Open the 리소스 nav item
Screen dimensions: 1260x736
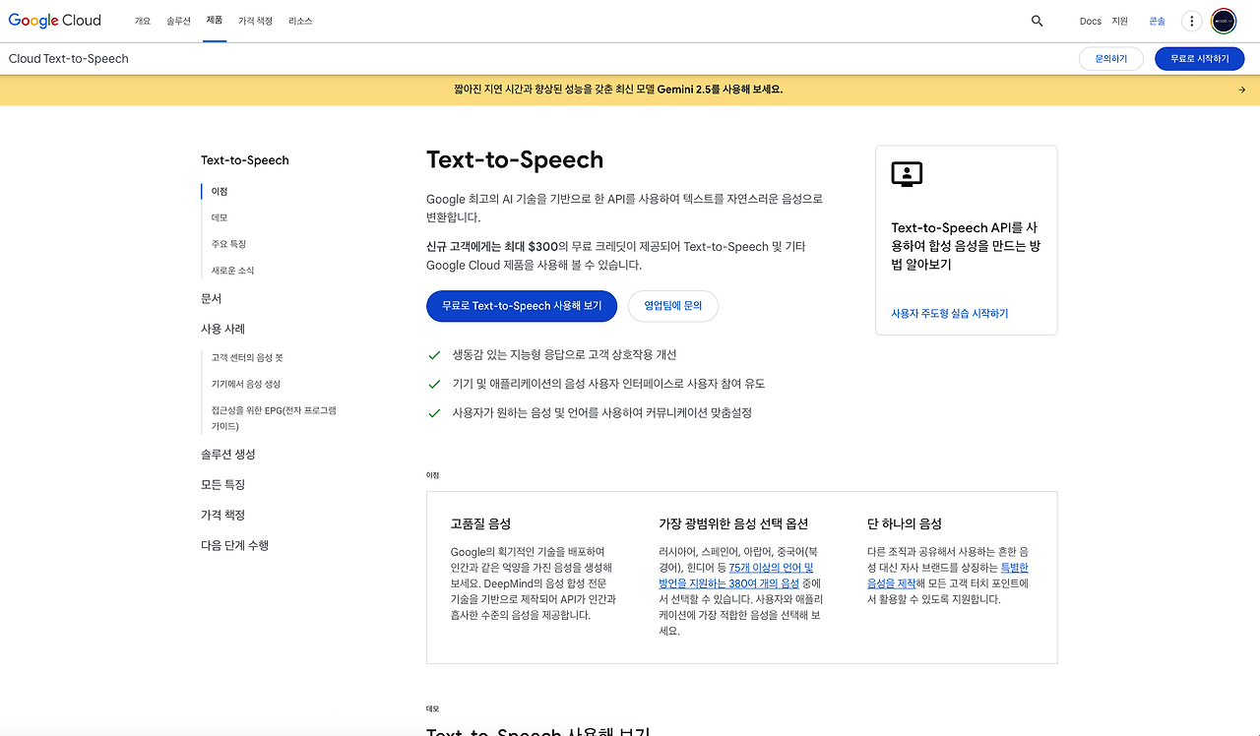pyautogui.click(x=300, y=21)
